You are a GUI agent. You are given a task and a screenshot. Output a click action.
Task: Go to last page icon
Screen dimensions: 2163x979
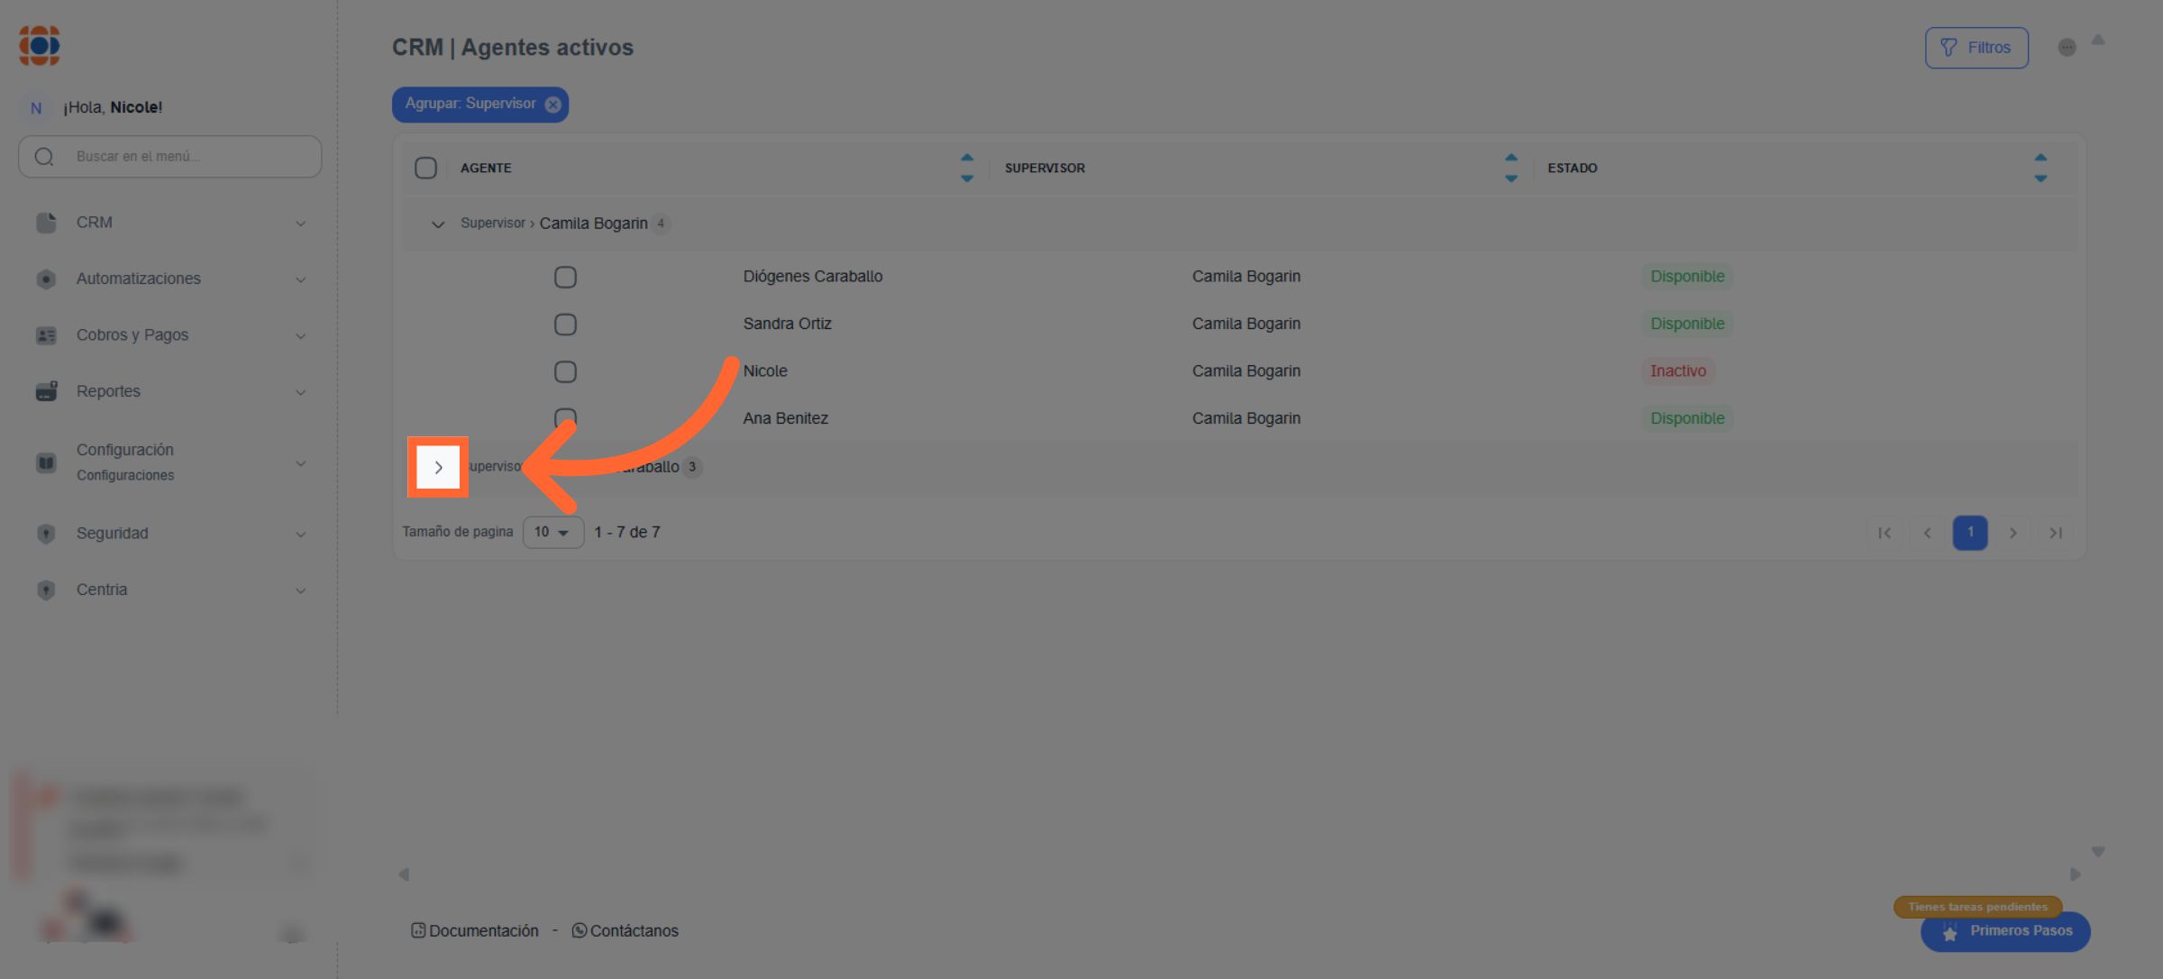click(2055, 533)
